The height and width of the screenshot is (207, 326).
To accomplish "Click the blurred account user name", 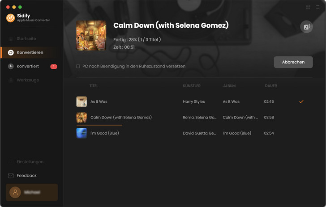I will coord(32,192).
